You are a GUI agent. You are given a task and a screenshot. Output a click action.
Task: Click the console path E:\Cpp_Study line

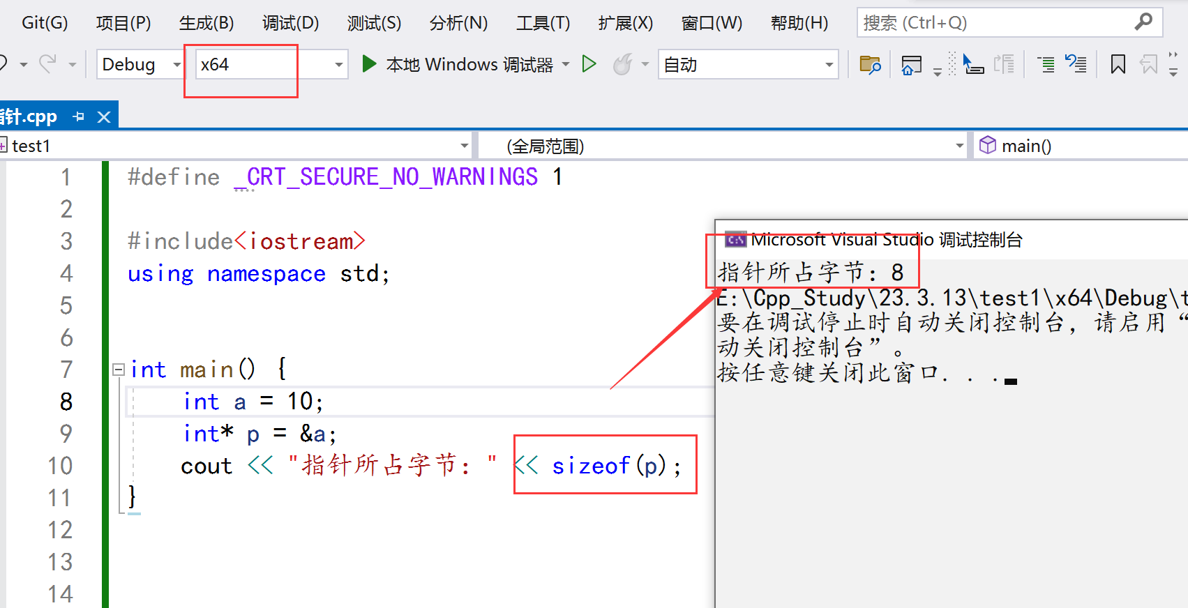952,298
